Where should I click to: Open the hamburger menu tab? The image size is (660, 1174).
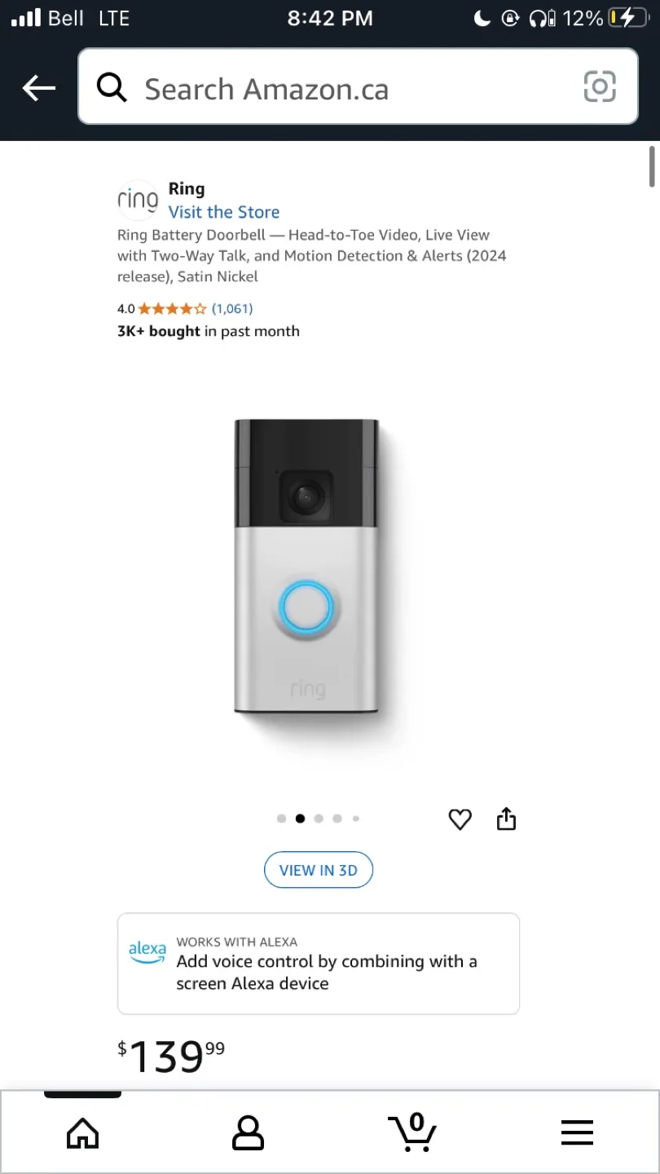point(577,1132)
